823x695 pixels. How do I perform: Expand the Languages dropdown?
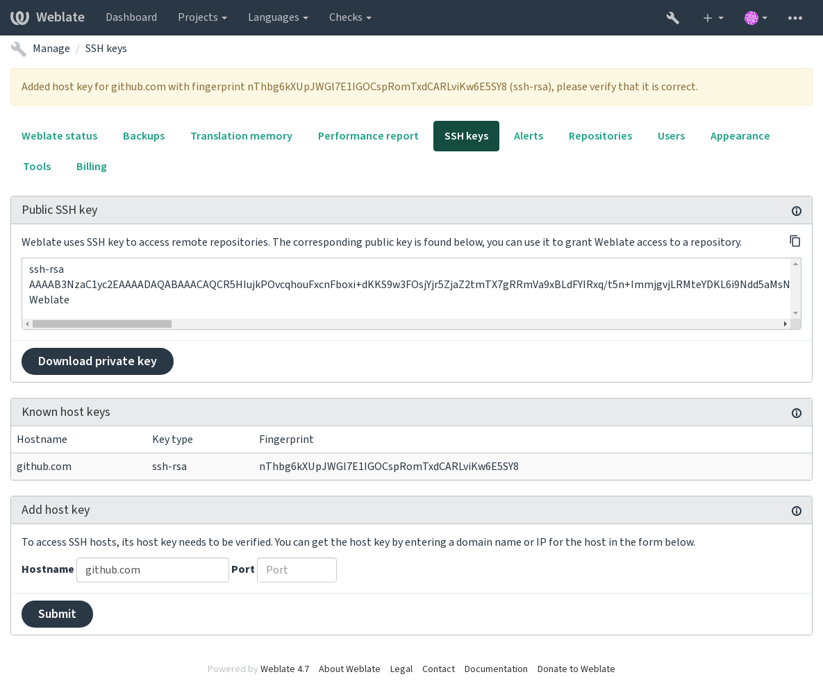coord(278,17)
